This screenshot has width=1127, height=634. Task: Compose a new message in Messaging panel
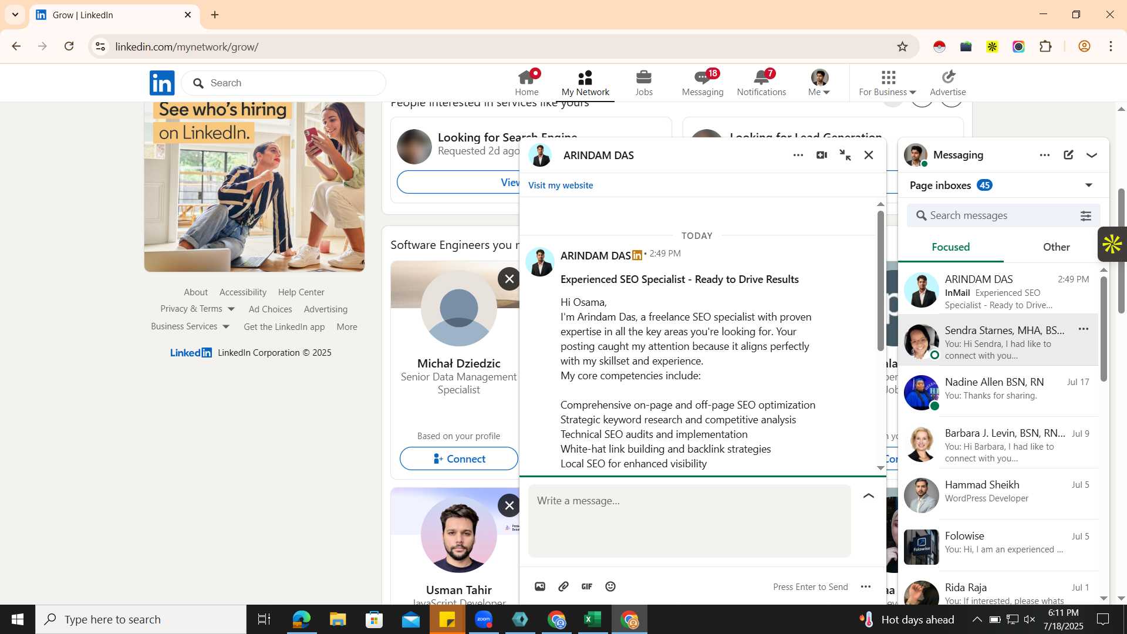tap(1068, 155)
